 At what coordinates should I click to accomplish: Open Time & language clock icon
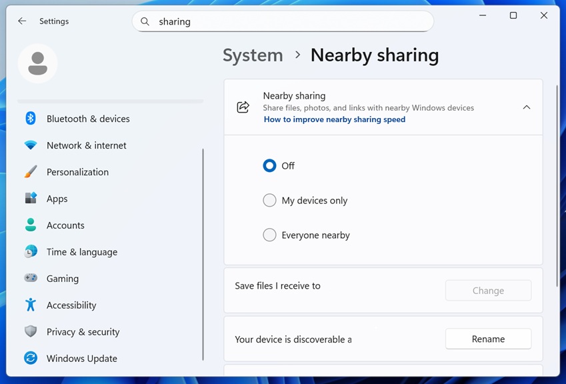tap(31, 252)
